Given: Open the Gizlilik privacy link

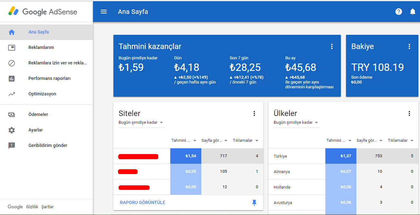Looking at the screenshot, I should point(32,207).
